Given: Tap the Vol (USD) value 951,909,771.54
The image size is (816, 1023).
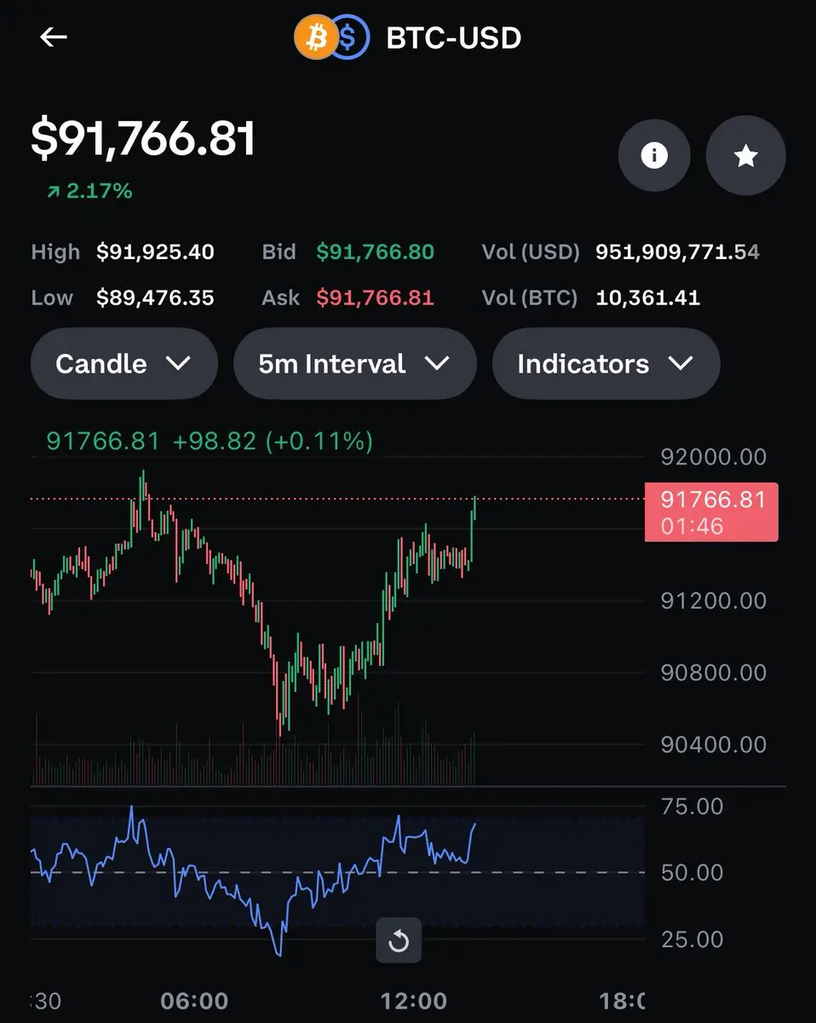Looking at the screenshot, I should tap(677, 252).
